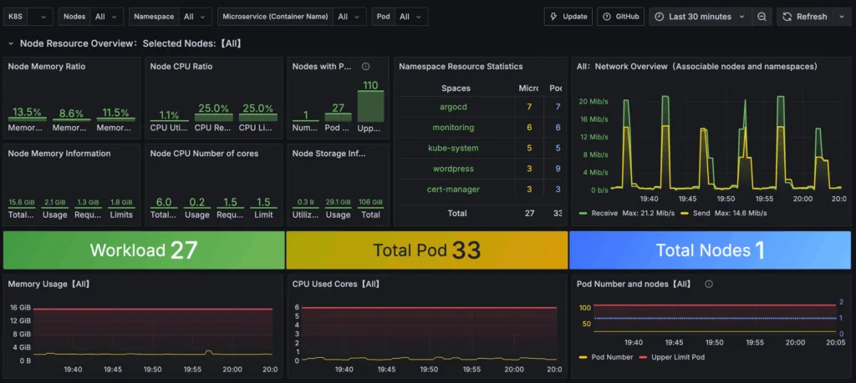Click the 1.1% CPU utilization value

coord(169,115)
